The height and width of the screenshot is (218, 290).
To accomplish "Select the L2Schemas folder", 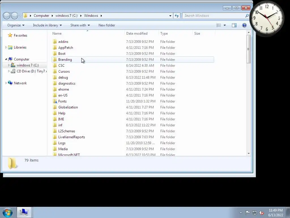I will click(67, 131).
